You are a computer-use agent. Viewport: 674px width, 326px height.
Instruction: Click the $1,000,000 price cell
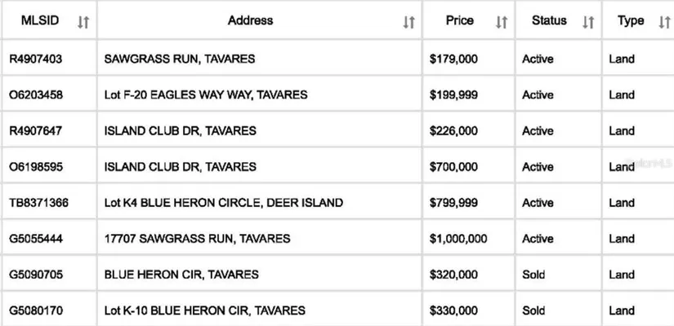tap(458, 239)
